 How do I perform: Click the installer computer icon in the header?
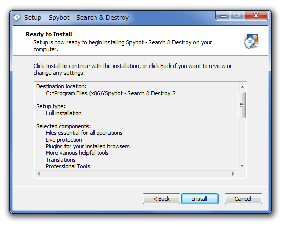pos(252,41)
